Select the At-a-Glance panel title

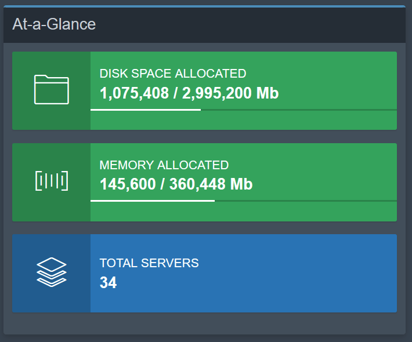tap(54, 24)
